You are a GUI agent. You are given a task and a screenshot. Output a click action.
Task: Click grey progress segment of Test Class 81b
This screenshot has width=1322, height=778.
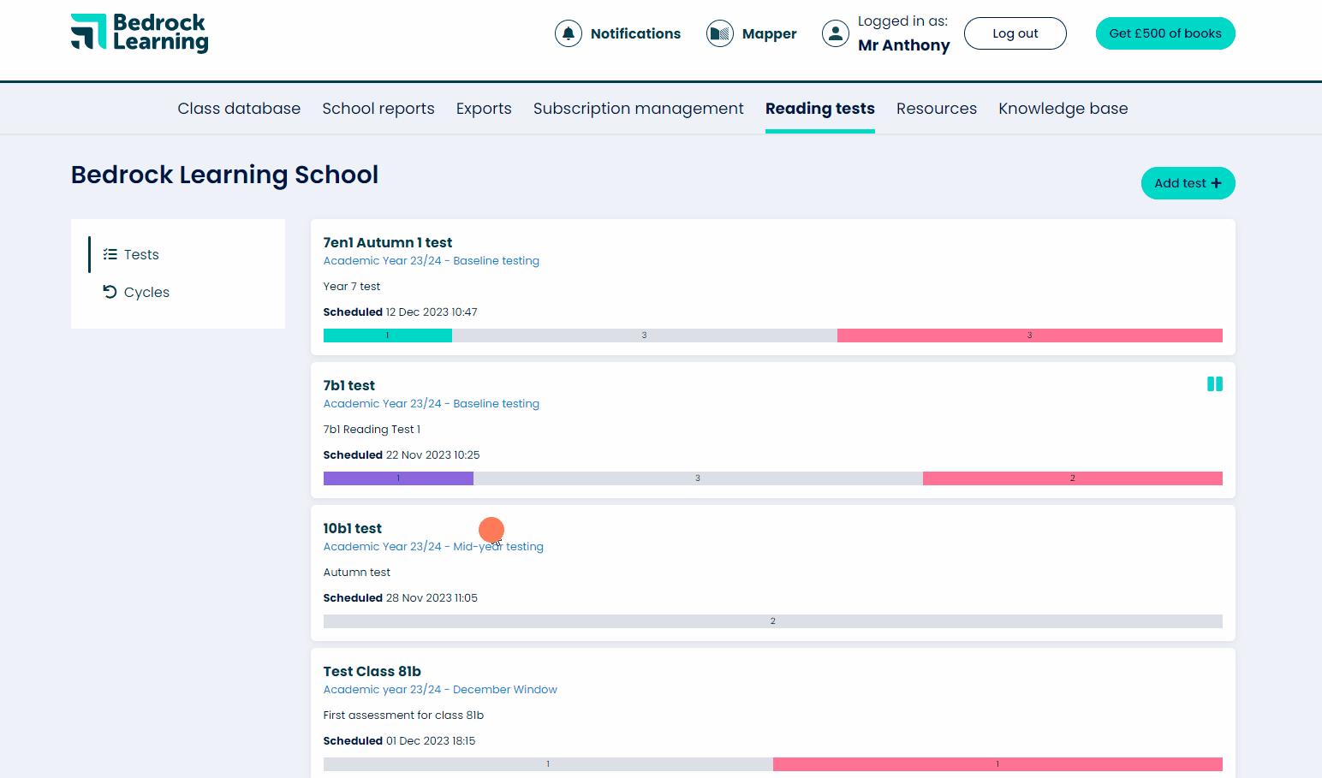click(548, 764)
